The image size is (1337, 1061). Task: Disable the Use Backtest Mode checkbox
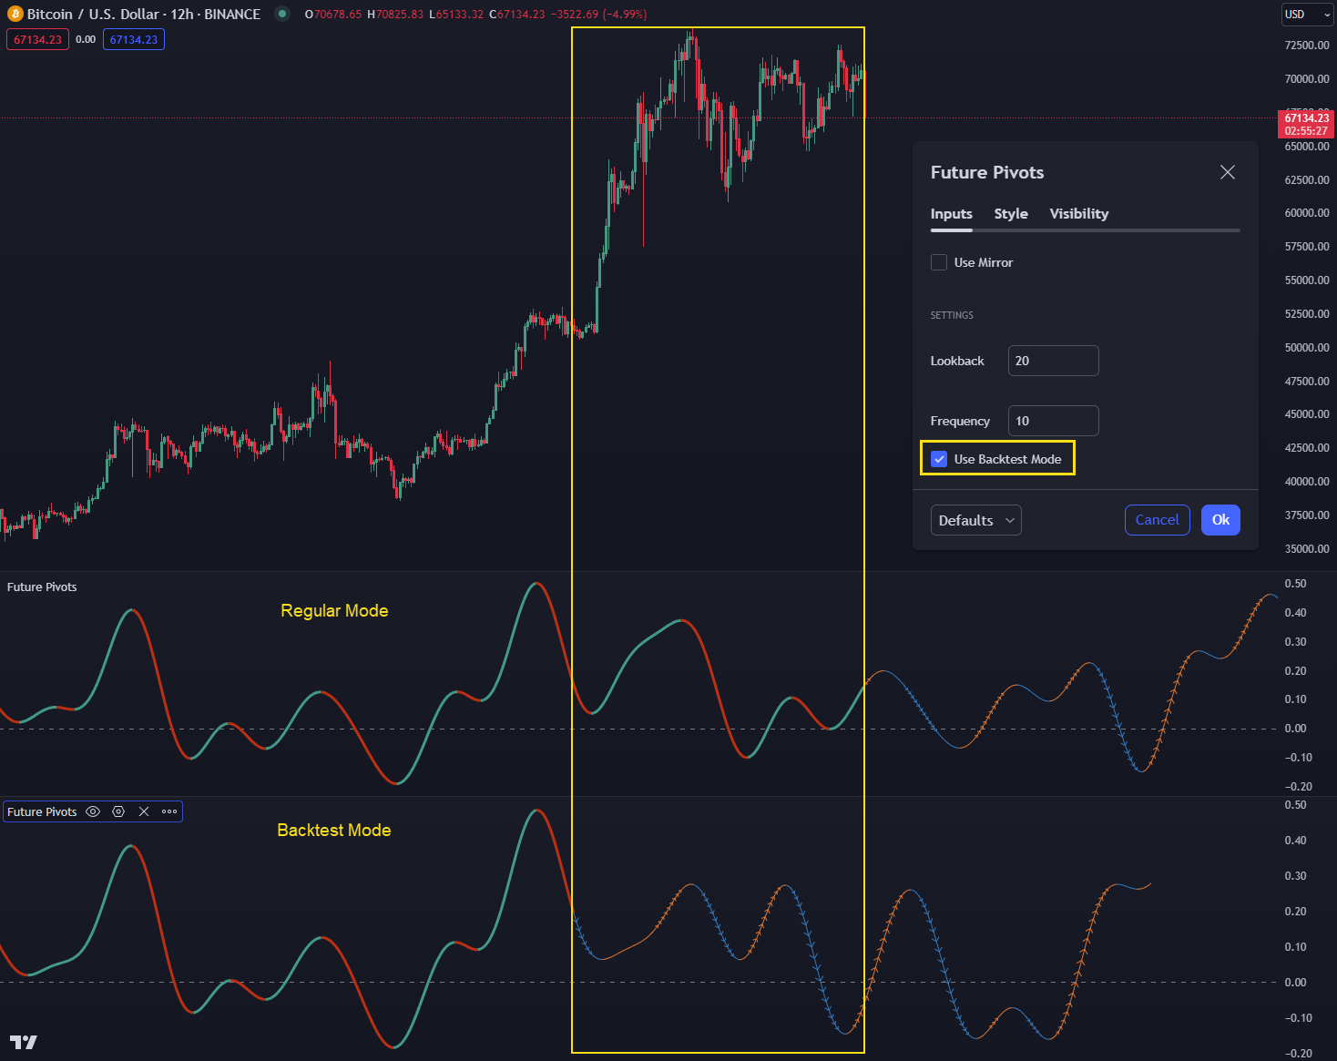point(939,459)
